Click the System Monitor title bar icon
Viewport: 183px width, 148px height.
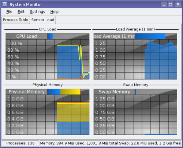point(4,4)
